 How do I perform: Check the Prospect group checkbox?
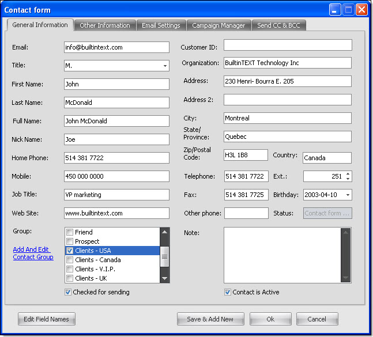(70, 241)
